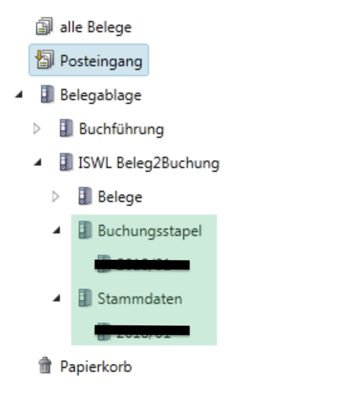
Task: Expand the Buchführung folder arrow
Action: point(37,128)
